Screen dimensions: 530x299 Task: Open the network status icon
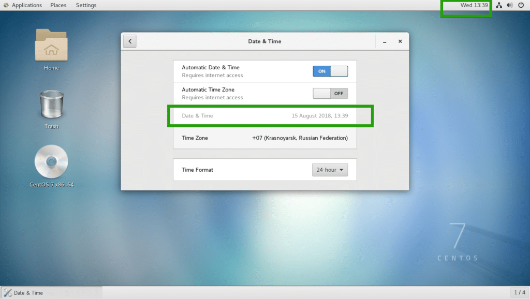(498, 5)
